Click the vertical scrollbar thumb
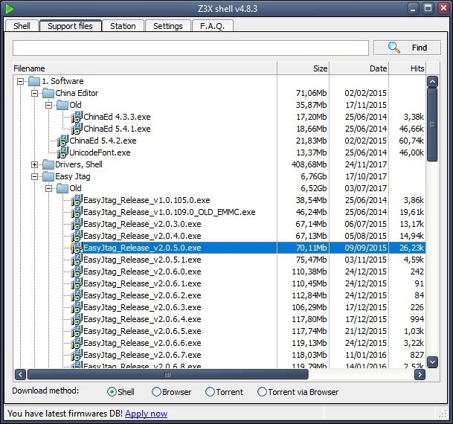453x424 pixels. tap(432, 125)
